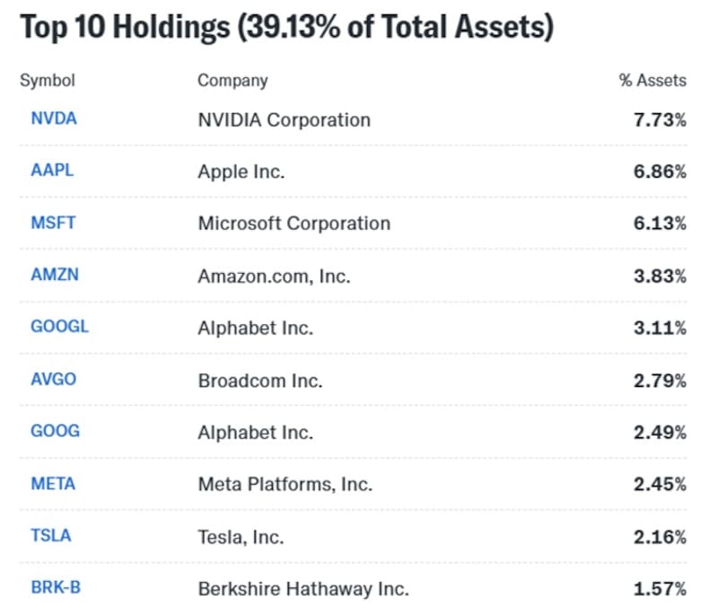Click the AAPL symbol link
The width and height of the screenshot is (718, 615).
coord(52,171)
